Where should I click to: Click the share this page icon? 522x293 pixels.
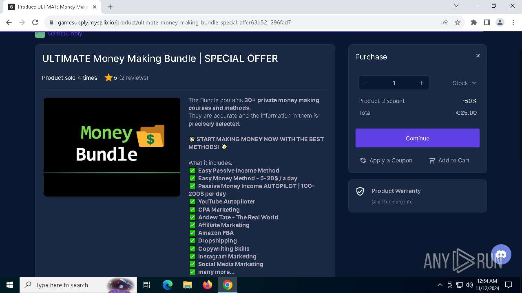(x=445, y=22)
